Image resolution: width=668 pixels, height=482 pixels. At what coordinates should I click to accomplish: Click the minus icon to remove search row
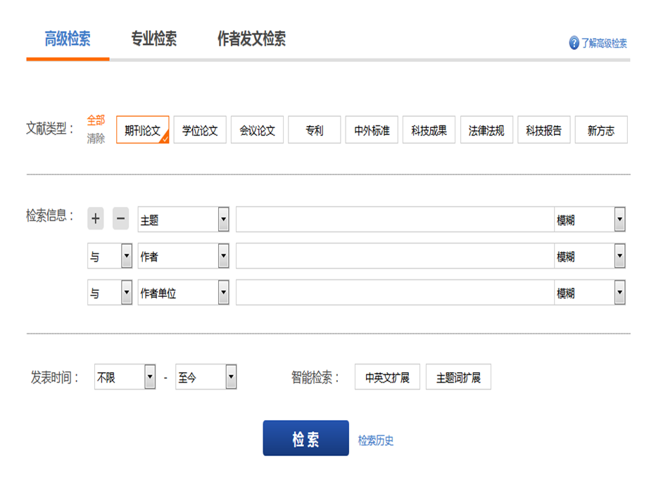tap(120, 218)
